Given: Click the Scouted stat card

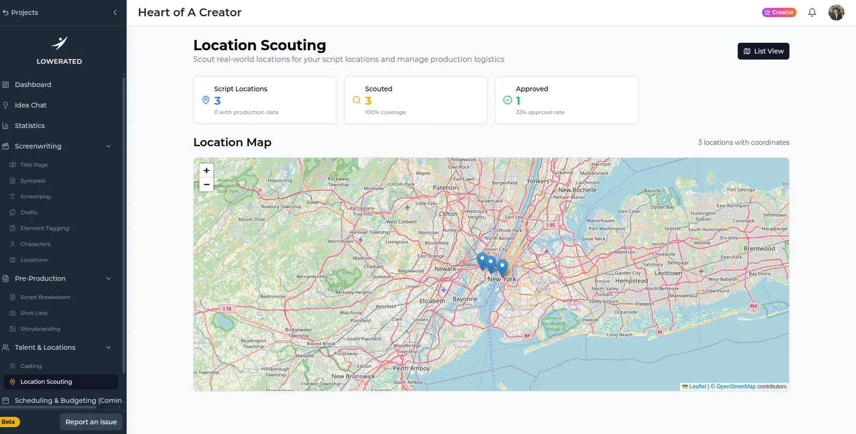Looking at the screenshot, I should click(416, 100).
